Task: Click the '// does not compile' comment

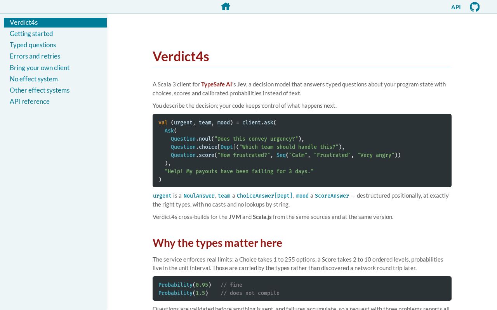Action: 250,293
